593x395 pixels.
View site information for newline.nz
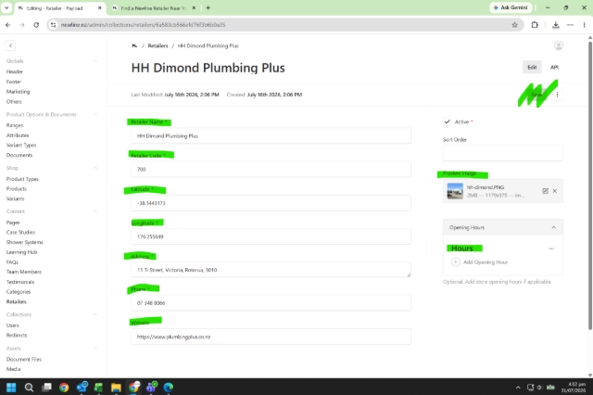point(54,25)
